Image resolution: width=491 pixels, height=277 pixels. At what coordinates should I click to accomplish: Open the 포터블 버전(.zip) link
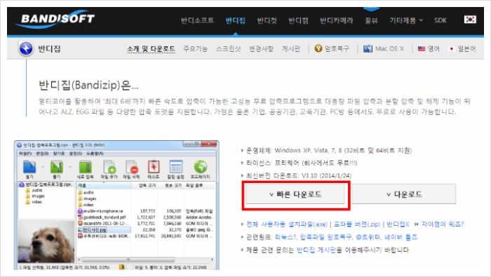tap(356, 224)
